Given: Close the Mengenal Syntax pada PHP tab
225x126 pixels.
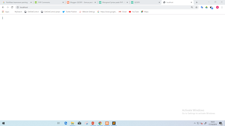Looking at the screenshot, I should (127, 2).
